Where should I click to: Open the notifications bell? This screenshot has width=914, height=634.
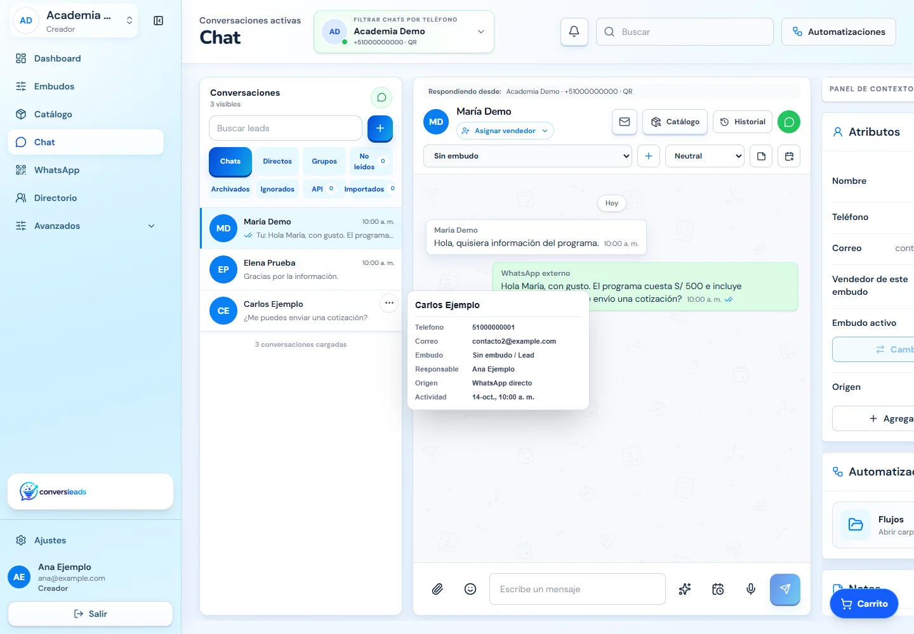(x=574, y=32)
